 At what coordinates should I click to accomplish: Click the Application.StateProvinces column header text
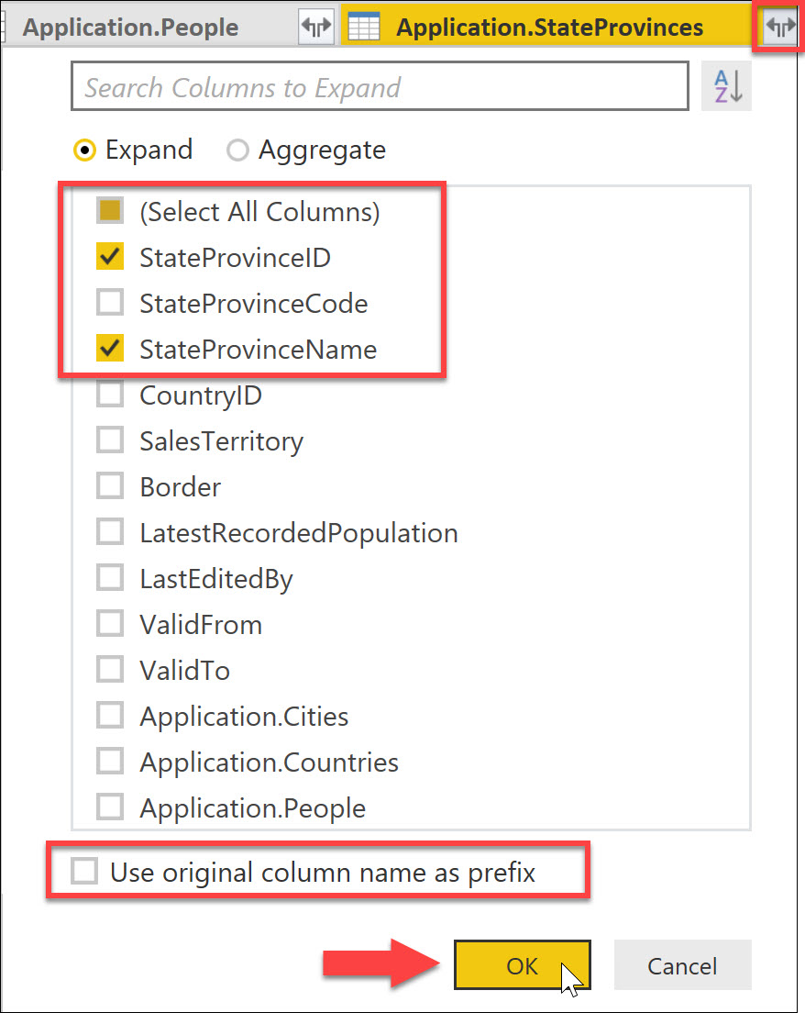pos(549,28)
